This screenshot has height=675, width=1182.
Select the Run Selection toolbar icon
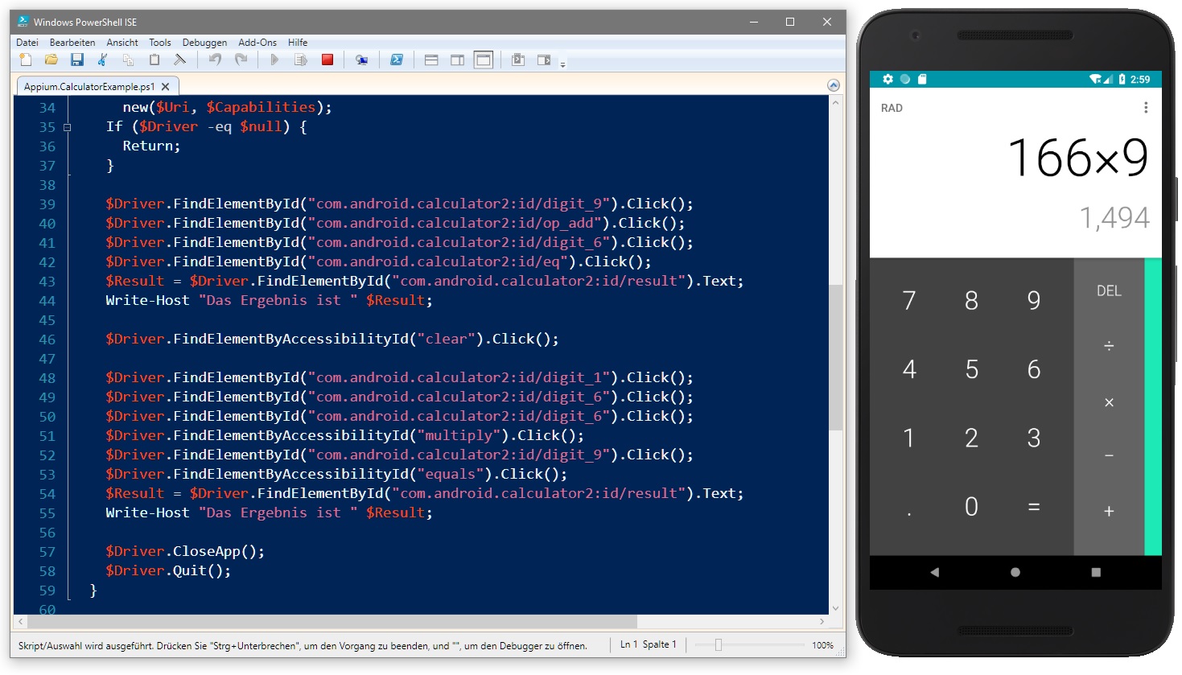pyautogui.click(x=299, y=60)
